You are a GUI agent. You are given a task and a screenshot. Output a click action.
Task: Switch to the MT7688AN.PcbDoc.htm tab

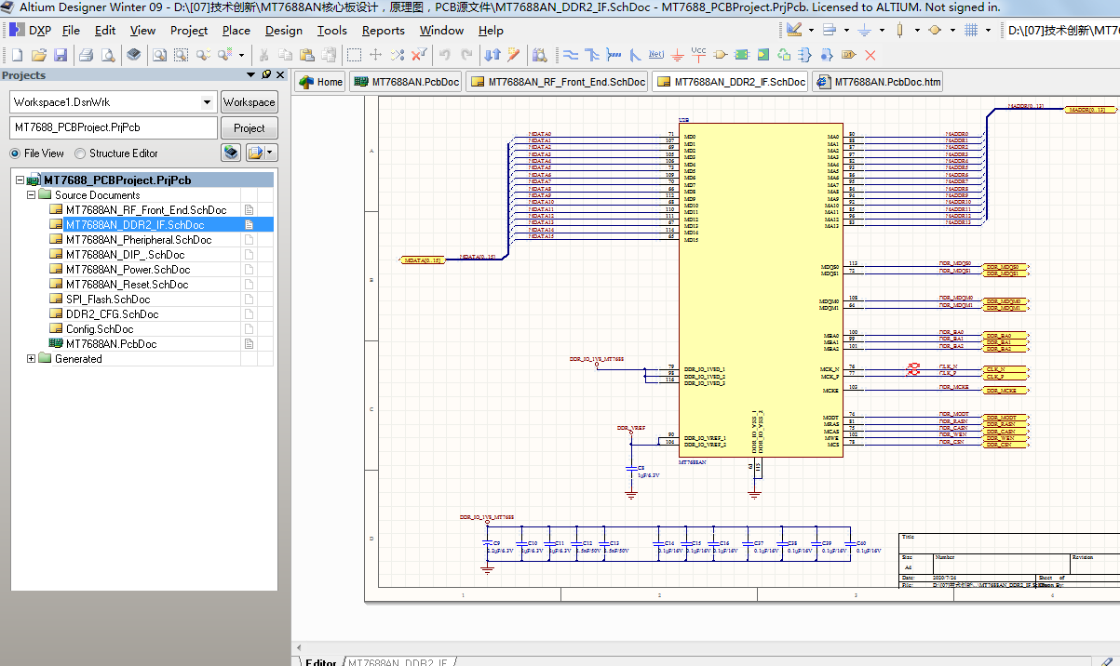point(878,82)
